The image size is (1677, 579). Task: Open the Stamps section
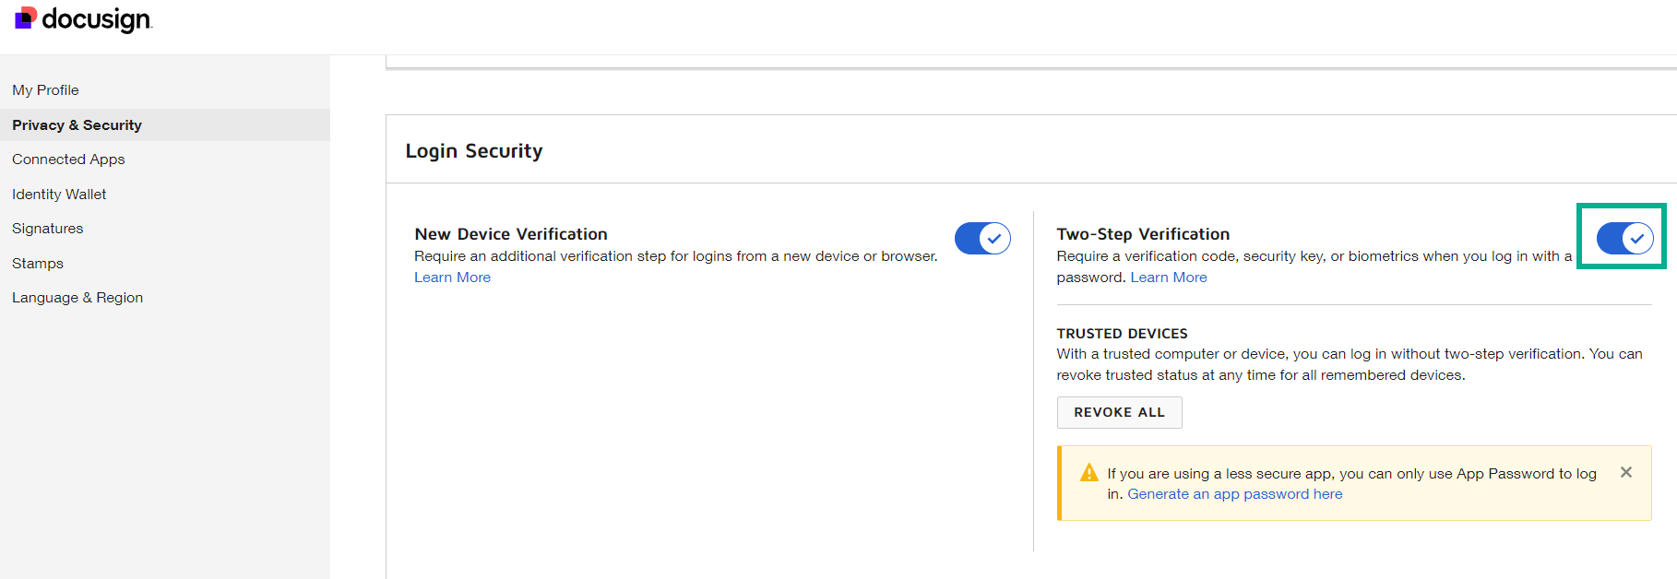[x=38, y=264]
